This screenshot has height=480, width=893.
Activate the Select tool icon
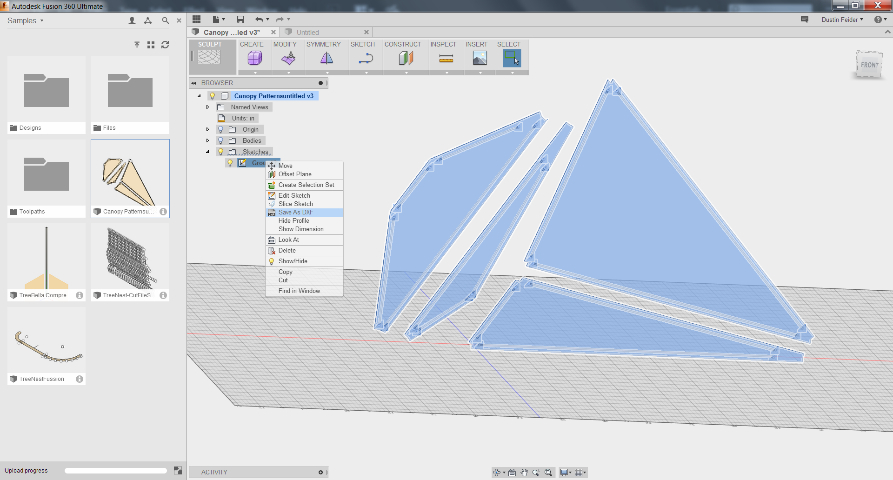tap(512, 58)
